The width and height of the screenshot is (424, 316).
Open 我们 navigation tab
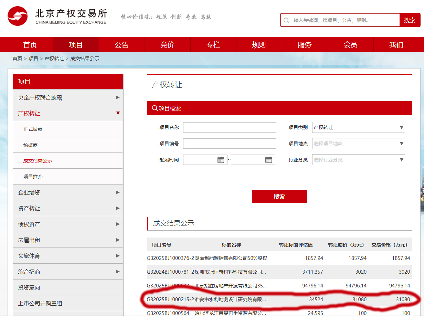tap(396, 45)
